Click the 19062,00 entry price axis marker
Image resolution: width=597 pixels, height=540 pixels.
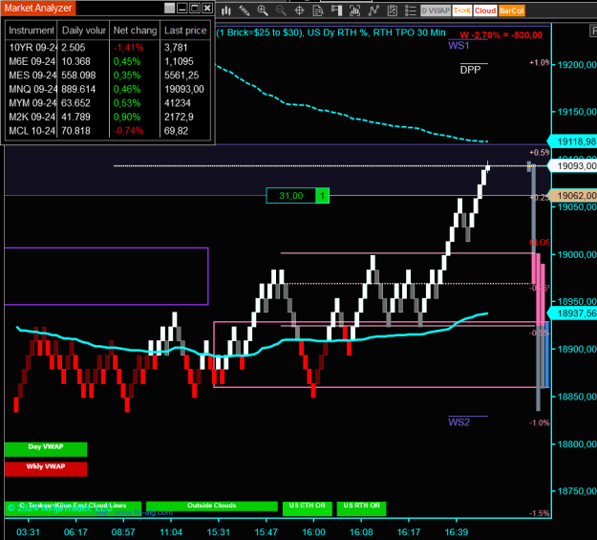click(574, 196)
